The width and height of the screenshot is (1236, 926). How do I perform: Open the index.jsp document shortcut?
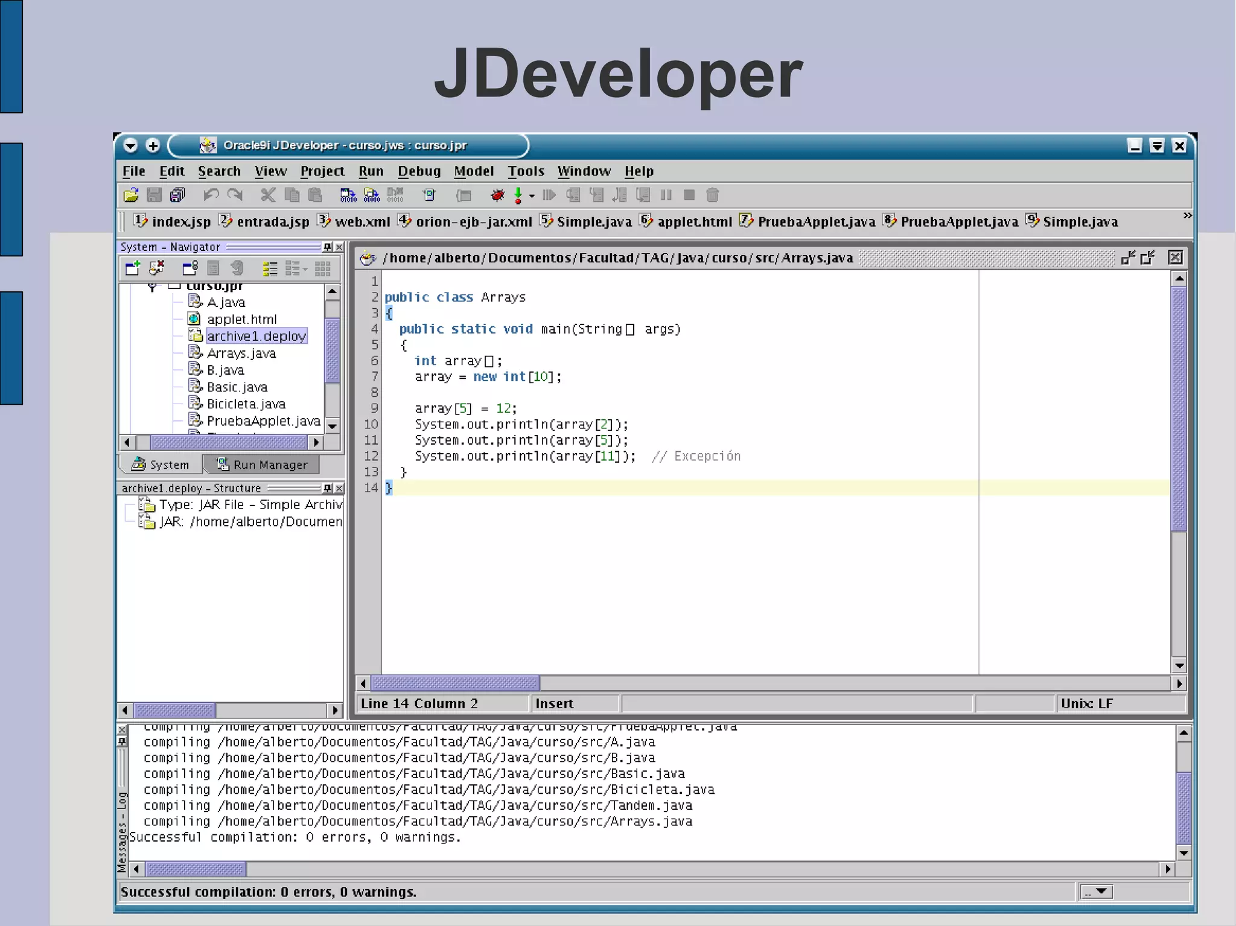click(x=172, y=221)
